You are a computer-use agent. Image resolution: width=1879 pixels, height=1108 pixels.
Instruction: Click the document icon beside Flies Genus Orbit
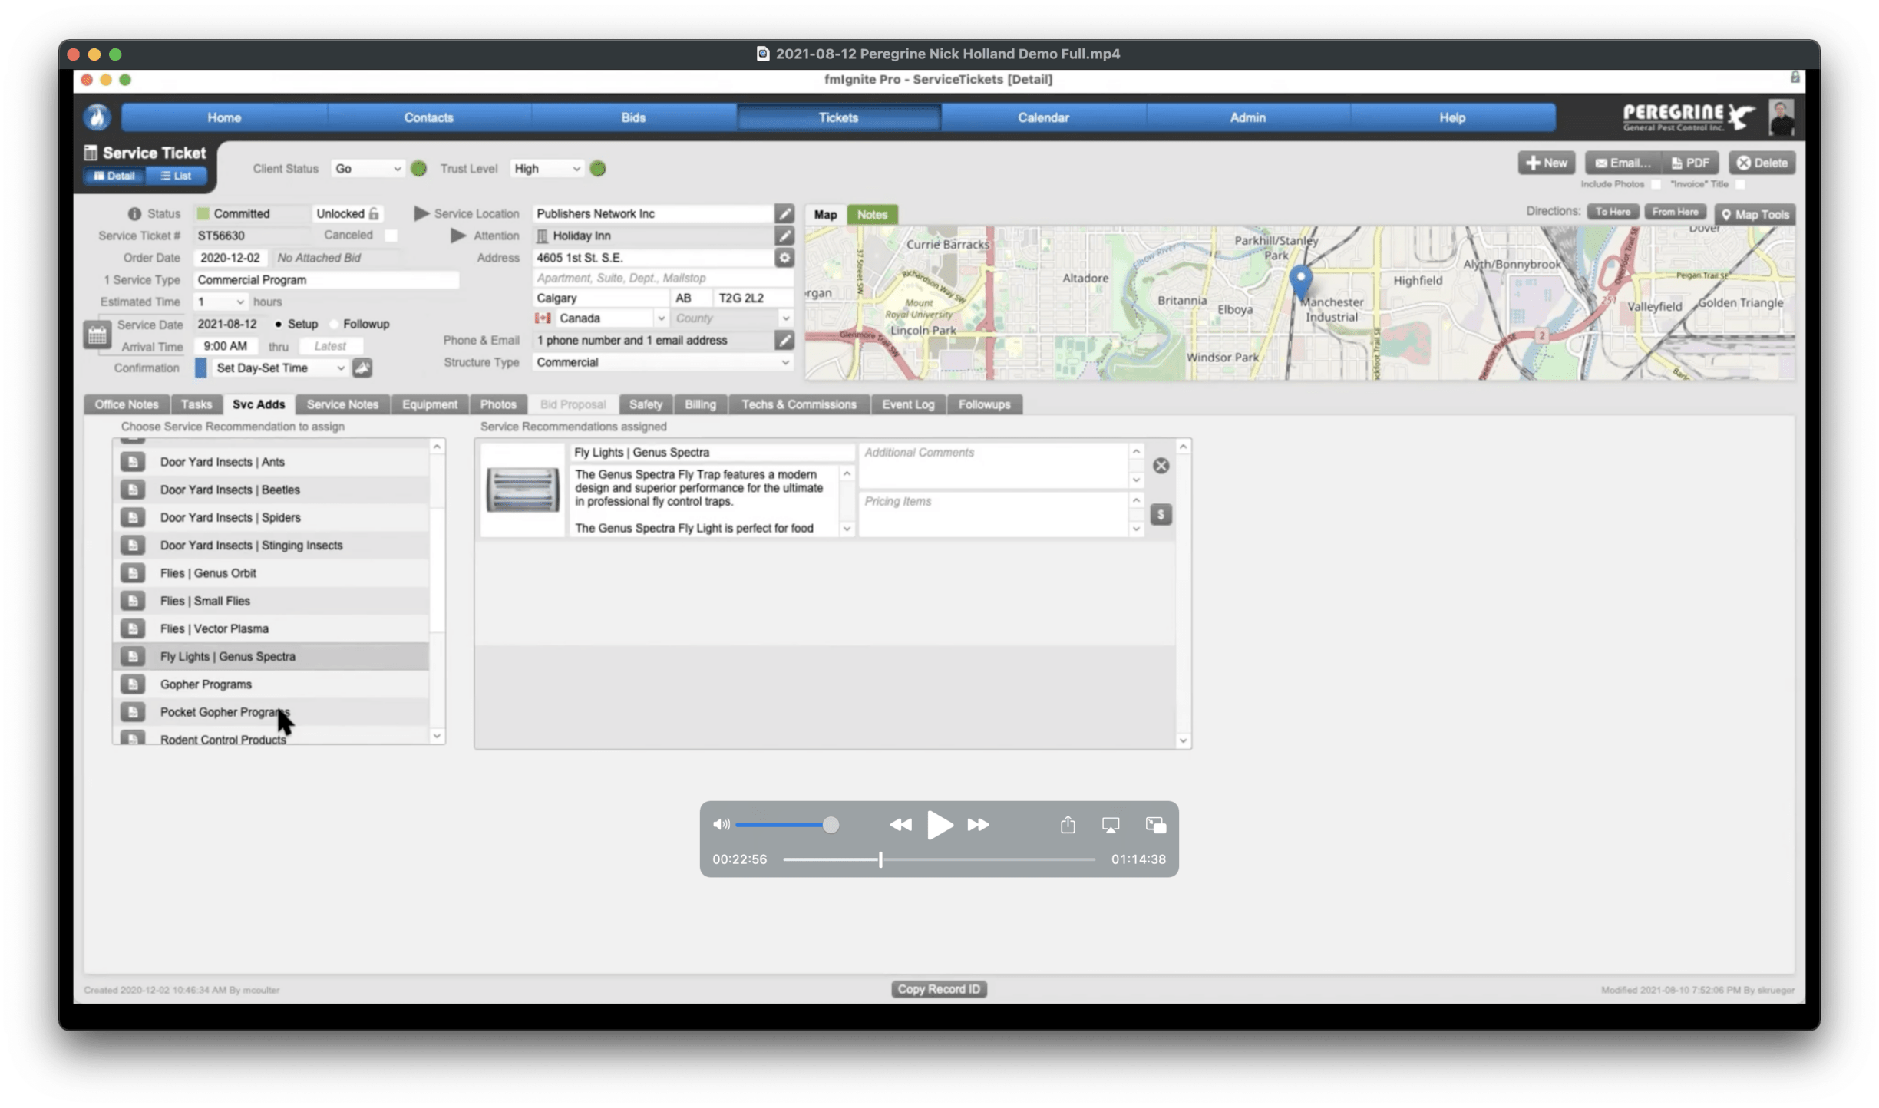[x=133, y=572]
